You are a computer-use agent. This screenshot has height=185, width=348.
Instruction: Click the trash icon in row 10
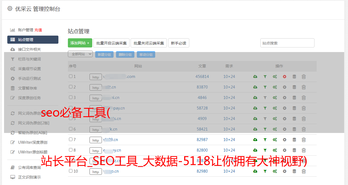[x=304, y=171]
